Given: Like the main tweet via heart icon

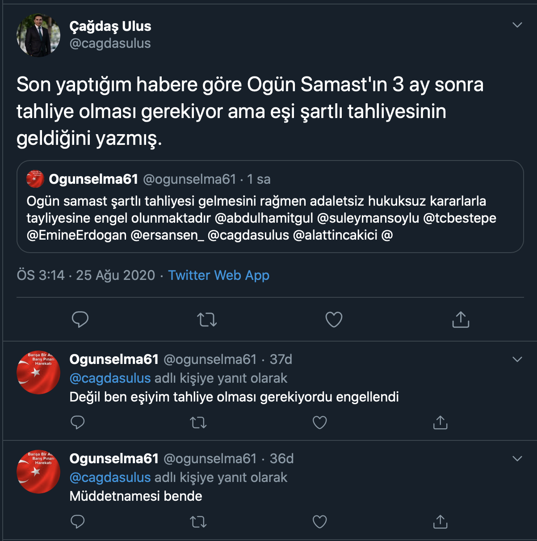Looking at the screenshot, I should point(334,320).
